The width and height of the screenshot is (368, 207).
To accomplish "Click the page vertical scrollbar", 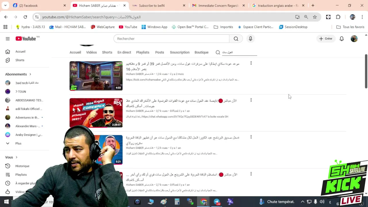I will pos(366,71).
